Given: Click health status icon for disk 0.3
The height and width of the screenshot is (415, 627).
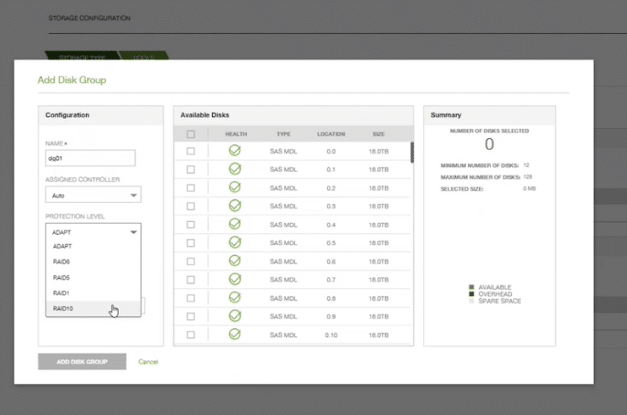Looking at the screenshot, I should click(235, 206).
